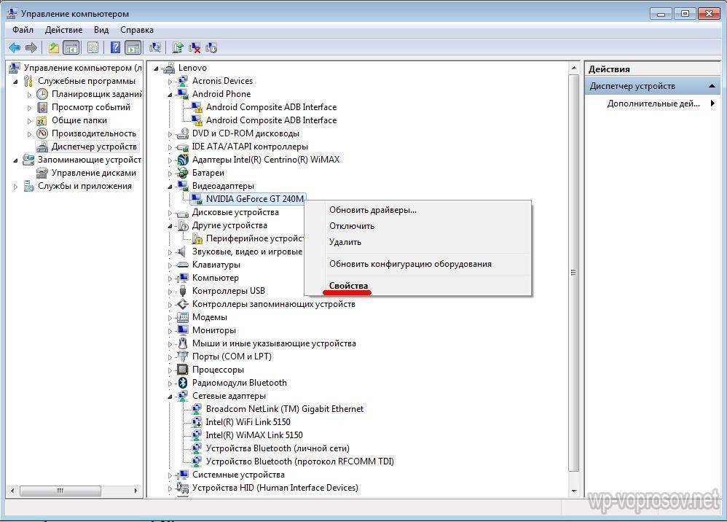Image resolution: width=727 pixels, height=522 pixels.
Task: Collapse the Диспетчер устройств actions header
Action: coord(713,86)
